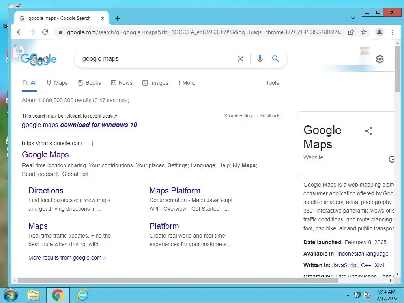Click the address bar URL text

(x=205, y=32)
